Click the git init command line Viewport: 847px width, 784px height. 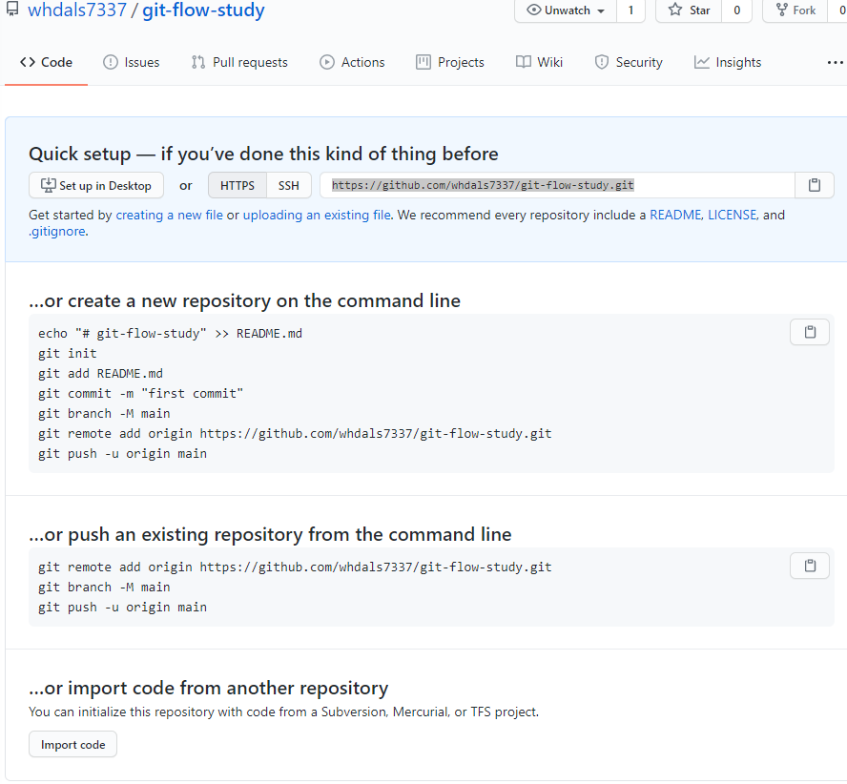(x=68, y=353)
